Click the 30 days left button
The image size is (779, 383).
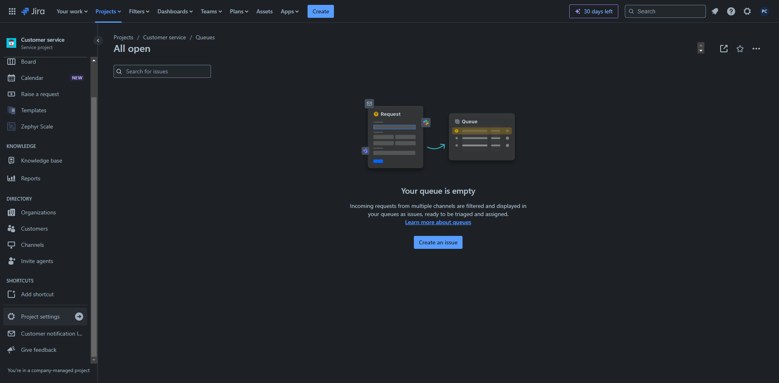coord(594,11)
